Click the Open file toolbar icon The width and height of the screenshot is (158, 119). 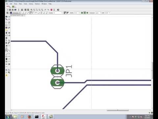pos(8,10)
